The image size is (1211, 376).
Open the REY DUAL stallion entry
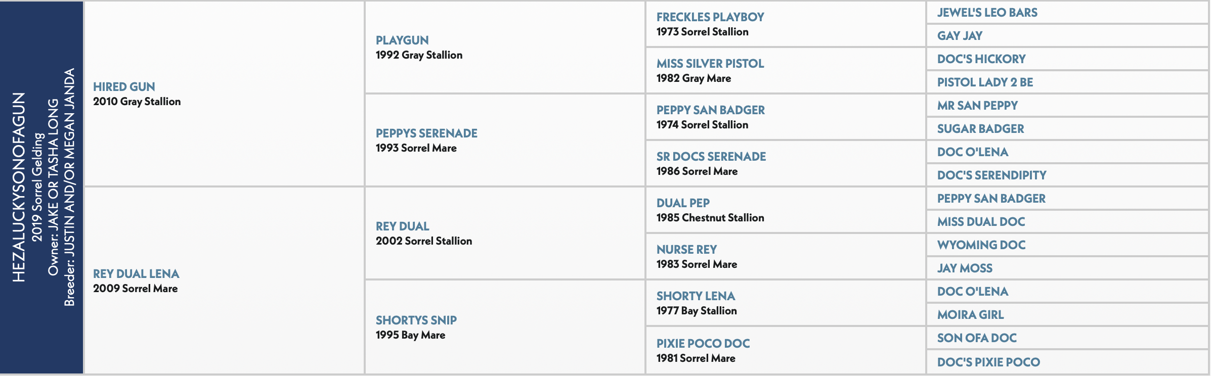[402, 226]
